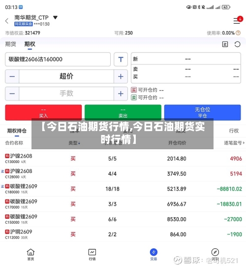Image resolution: width=246 pixels, height=268 pixels.
Task: Tap the stop-loss 止 marker beside 沪镍2608 C128000
Action: coord(2,171)
